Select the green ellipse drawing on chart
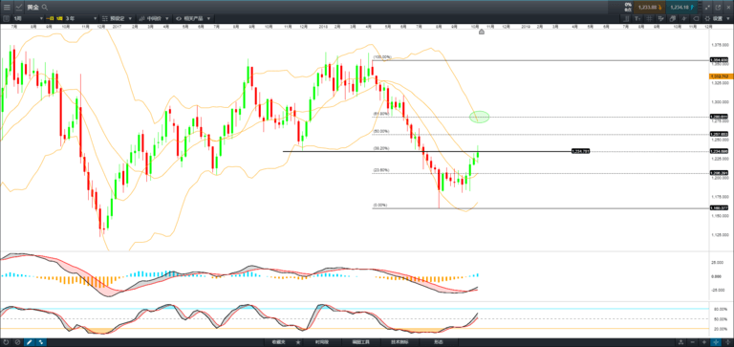The width and height of the screenshot is (734, 347). [x=480, y=117]
